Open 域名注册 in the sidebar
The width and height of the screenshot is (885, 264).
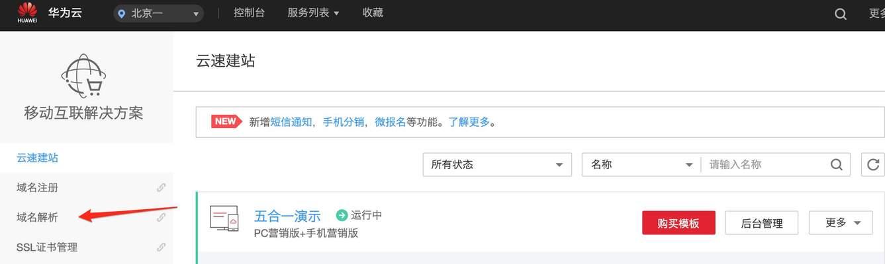[x=37, y=187]
